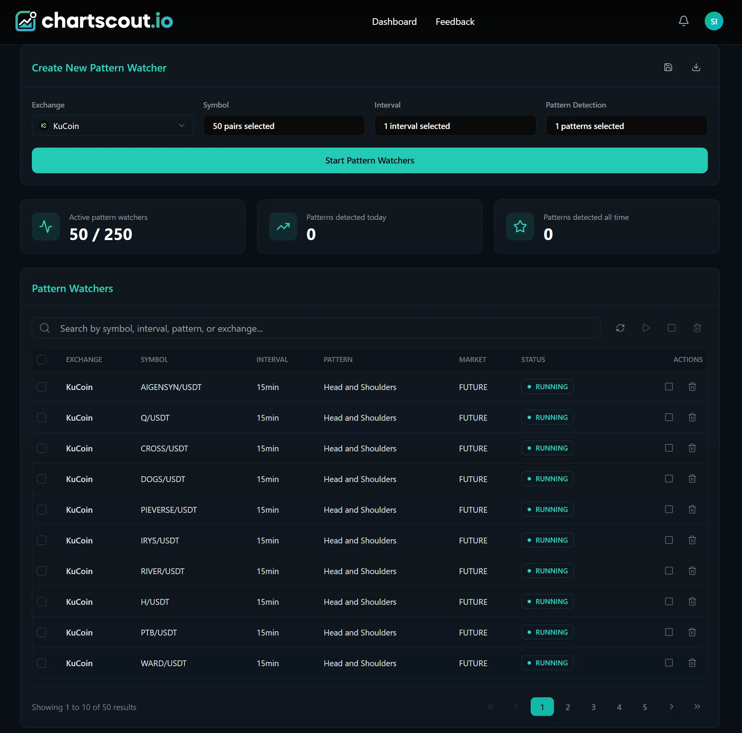Stop the AIGENSYN/USDT watcher

click(669, 387)
